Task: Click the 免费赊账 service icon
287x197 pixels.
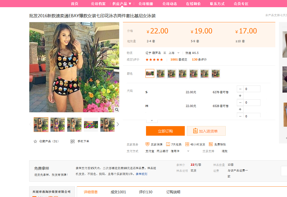Action: 211,144
